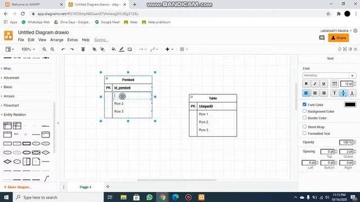Collapse format panel with arrow icon
Image resolution: width=360 pixels, height=202 pixels.
(x=355, y=49)
